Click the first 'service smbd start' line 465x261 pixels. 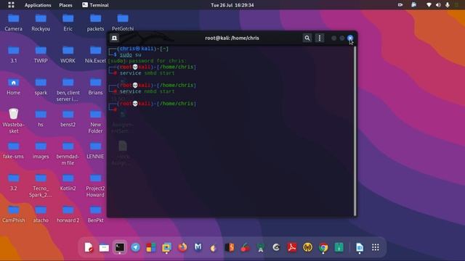coord(147,73)
